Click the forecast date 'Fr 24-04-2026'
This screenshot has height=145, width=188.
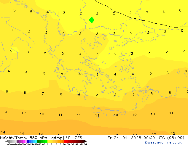click(x=124, y=138)
